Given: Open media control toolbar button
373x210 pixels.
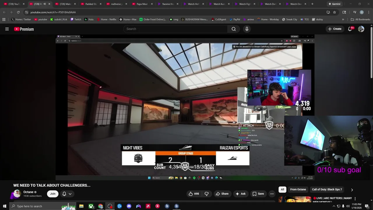Looking at the screenshot, I should (355, 12).
